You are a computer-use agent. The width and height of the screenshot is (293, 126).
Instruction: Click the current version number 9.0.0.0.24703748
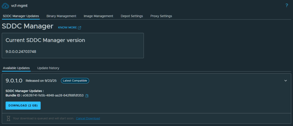point(21,51)
